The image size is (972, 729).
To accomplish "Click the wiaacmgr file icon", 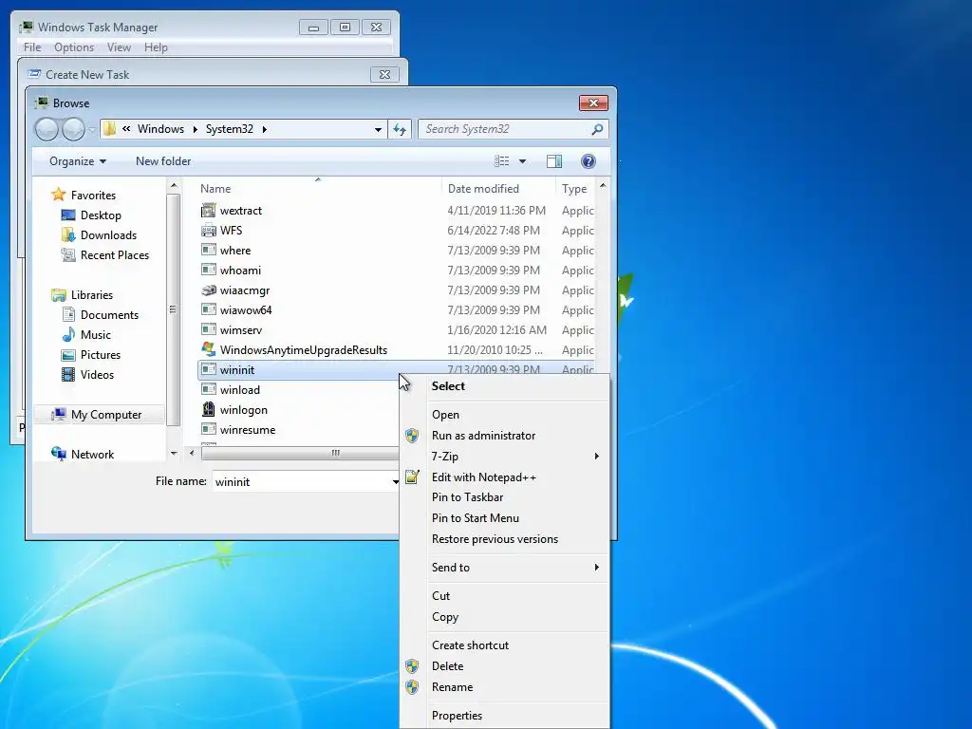I will click(209, 290).
